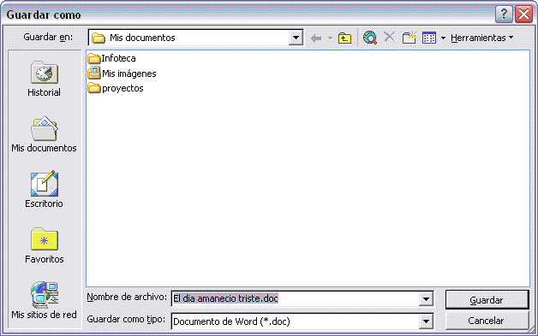Click the file name input field
The height and width of the screenshot is (336, 538).
tap(295, 299)
